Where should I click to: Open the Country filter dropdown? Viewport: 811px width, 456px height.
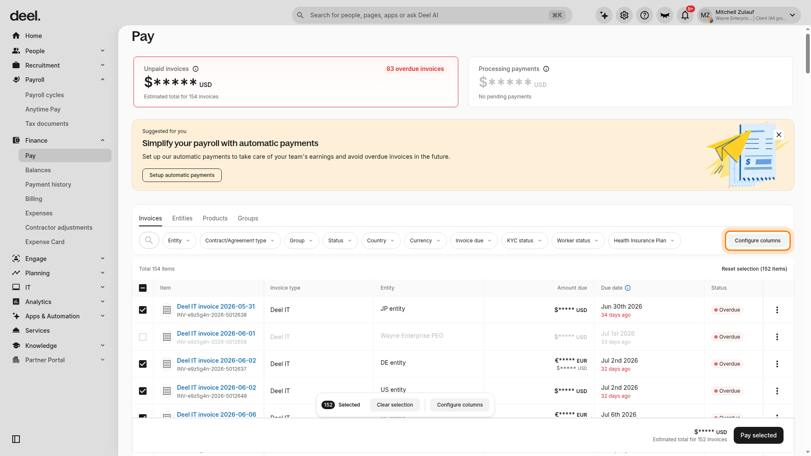point(381,241)
